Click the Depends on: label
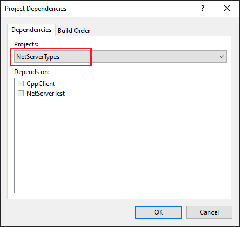Screen dimensions: 240x227 32,72
